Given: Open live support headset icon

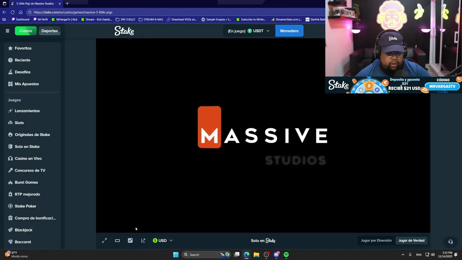Looking at the screenshot, I should coord(450,242).
